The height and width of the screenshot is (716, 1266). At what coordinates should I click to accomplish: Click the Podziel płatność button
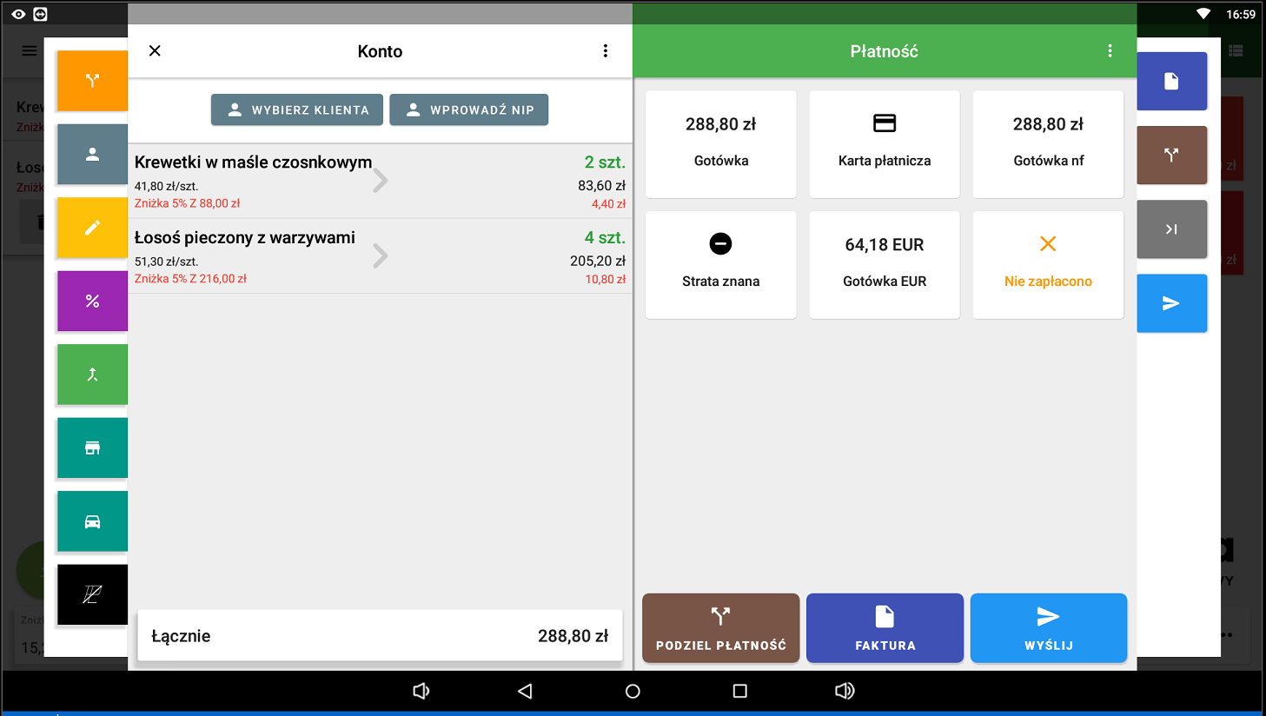[720, 628]
